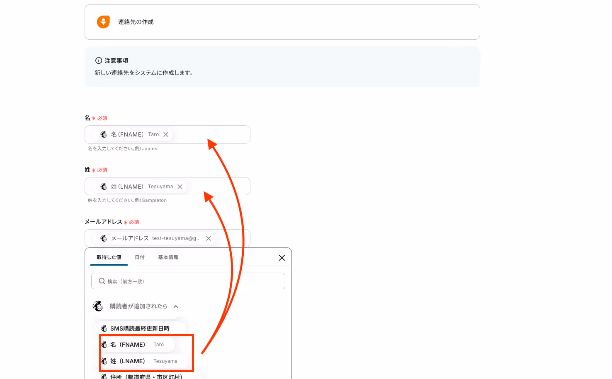Click the 連絡先の作成 header card
Viewport: 612px width, 379px height.
(x=282, y=22)
